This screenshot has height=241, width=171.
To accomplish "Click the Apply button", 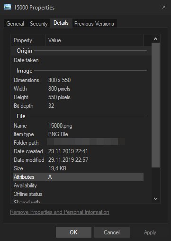I will tap(150, 232).
